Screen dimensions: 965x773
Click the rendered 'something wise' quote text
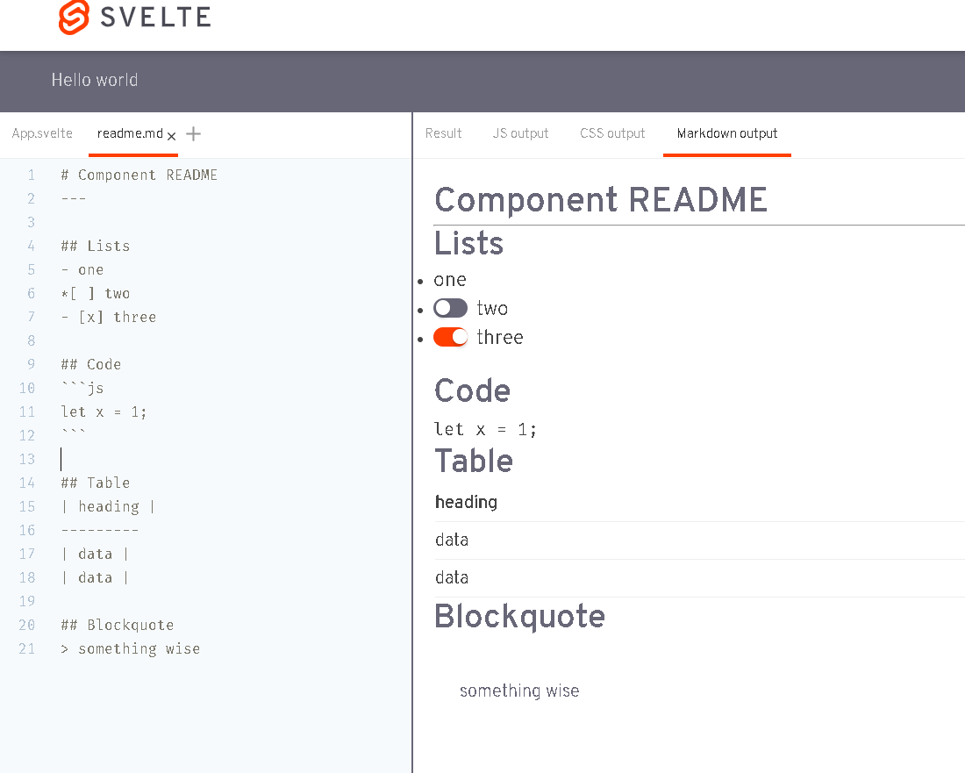519,691
